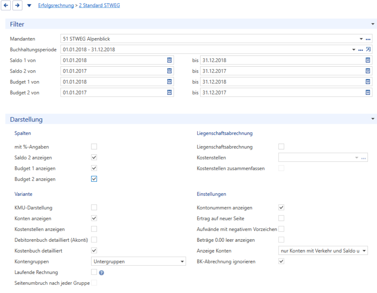Screen dimensions: 377x293
Task: Tick the Laufende Rechnung checkbox
Action: [94, 272]
